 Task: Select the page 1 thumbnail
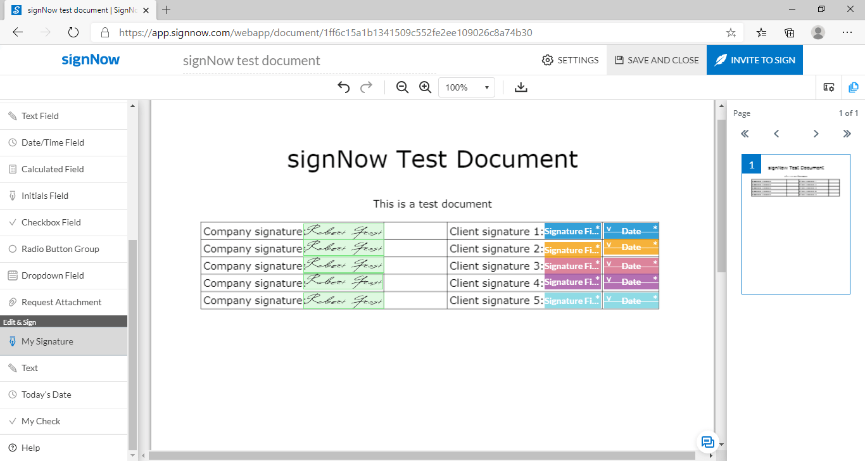[796, 224]
